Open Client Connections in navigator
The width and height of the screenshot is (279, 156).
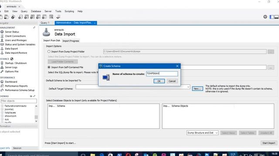click(x=15, y=36)
